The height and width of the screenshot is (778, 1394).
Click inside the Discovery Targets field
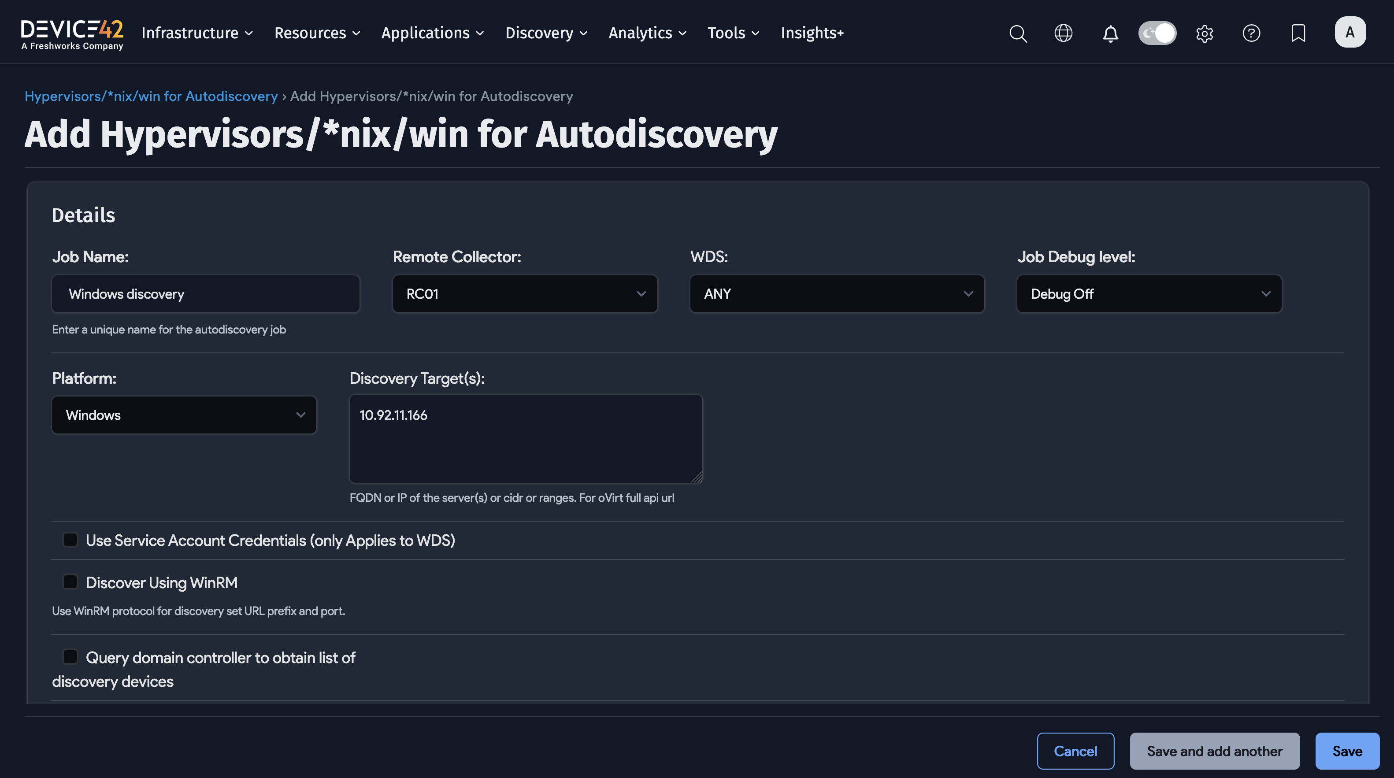click(526, 438)
